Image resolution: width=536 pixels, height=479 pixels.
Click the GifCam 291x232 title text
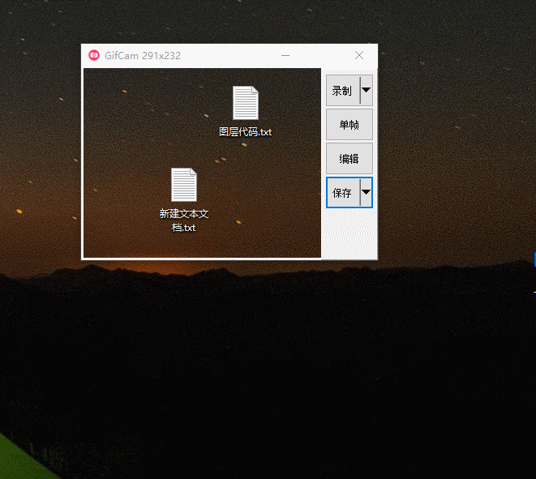[143, 56]
